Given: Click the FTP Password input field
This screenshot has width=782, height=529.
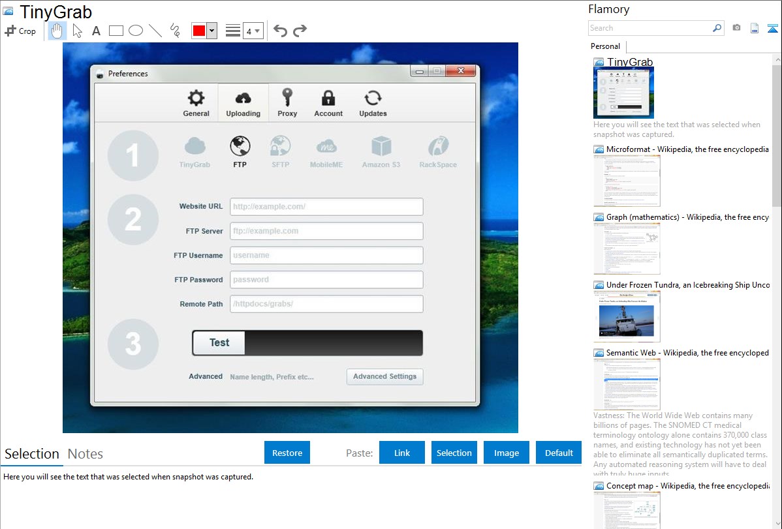Looking at the screenshot, I should click(x=326, y=280).
